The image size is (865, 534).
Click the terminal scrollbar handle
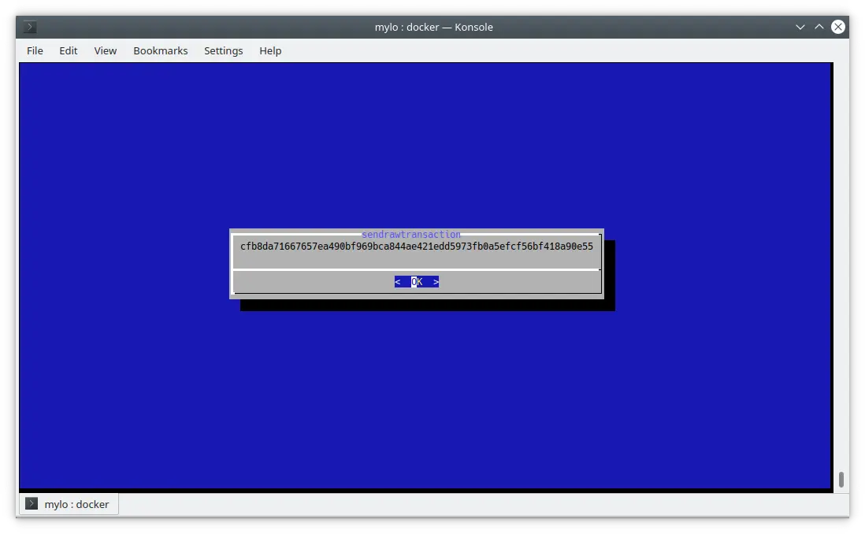[841, 479]
